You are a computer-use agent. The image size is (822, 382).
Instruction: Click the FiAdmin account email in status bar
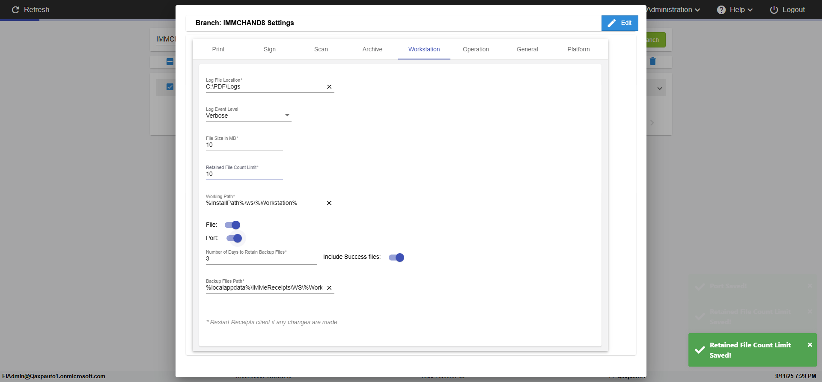(x=54, y=376)
